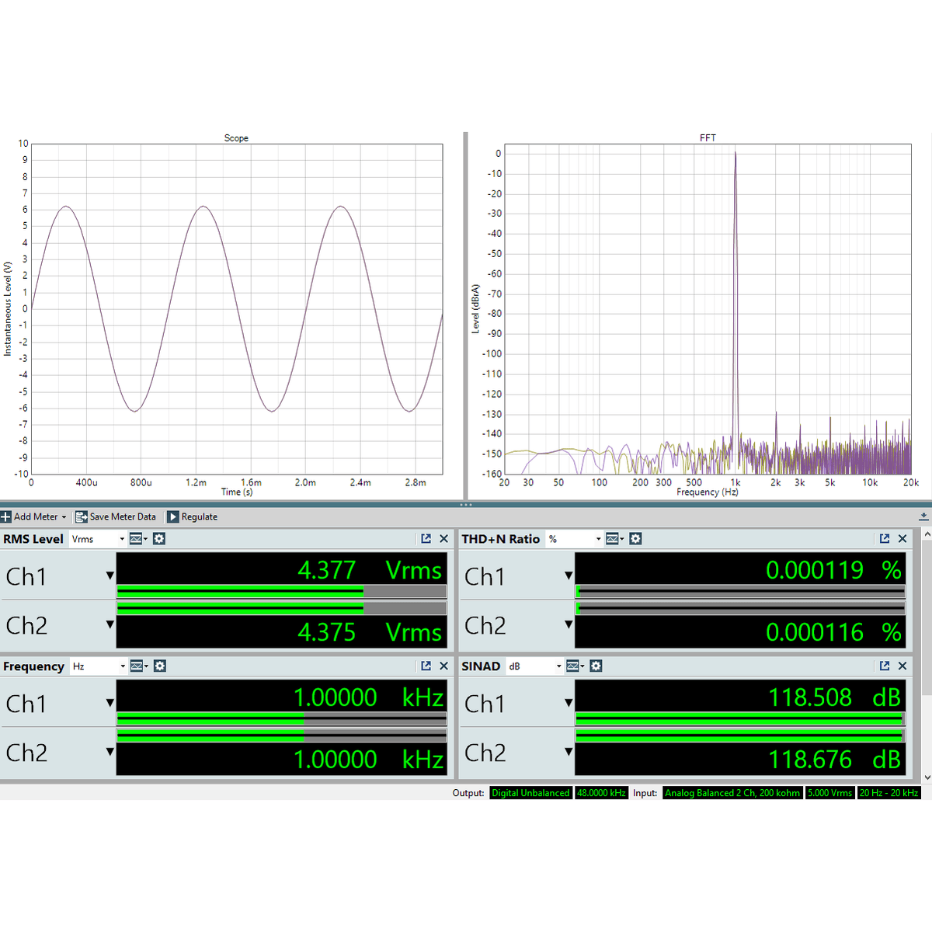Pop out the THD+N Ratio meter
The image size is (932, 932).
885,538
